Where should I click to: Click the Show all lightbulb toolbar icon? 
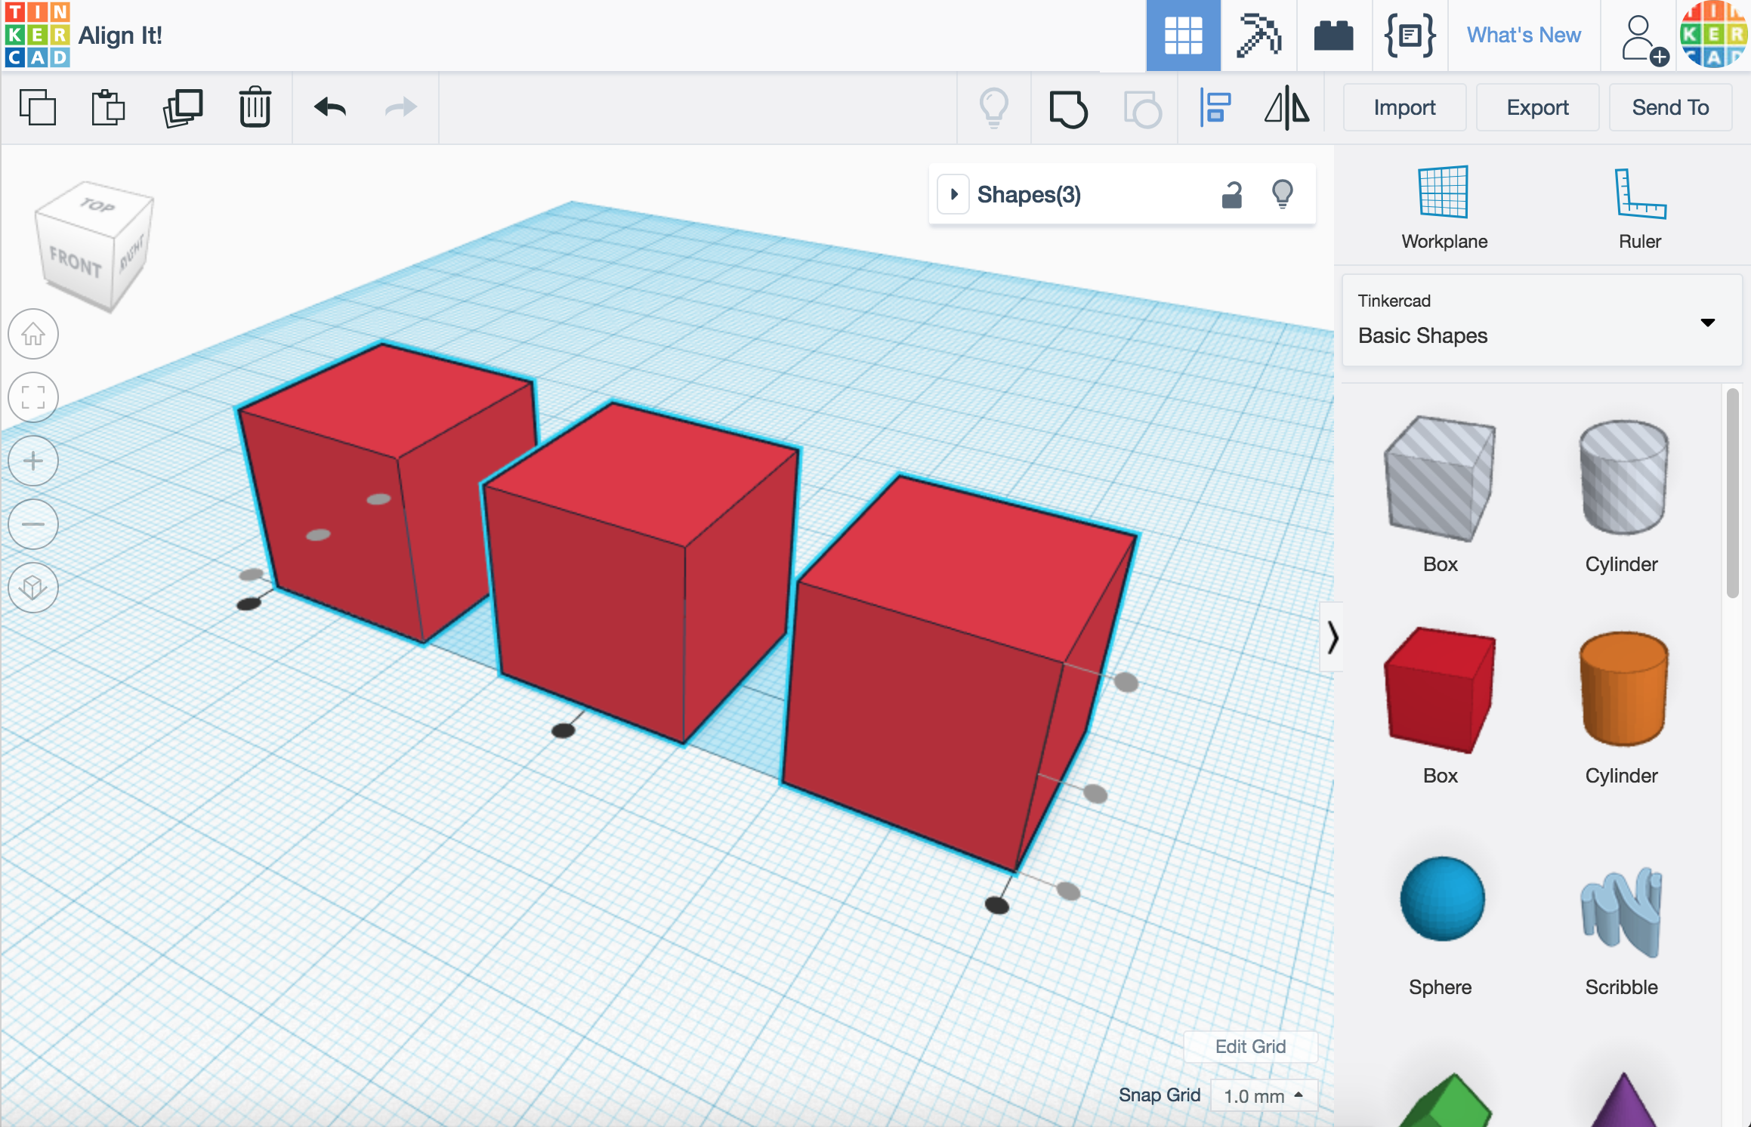994,107
